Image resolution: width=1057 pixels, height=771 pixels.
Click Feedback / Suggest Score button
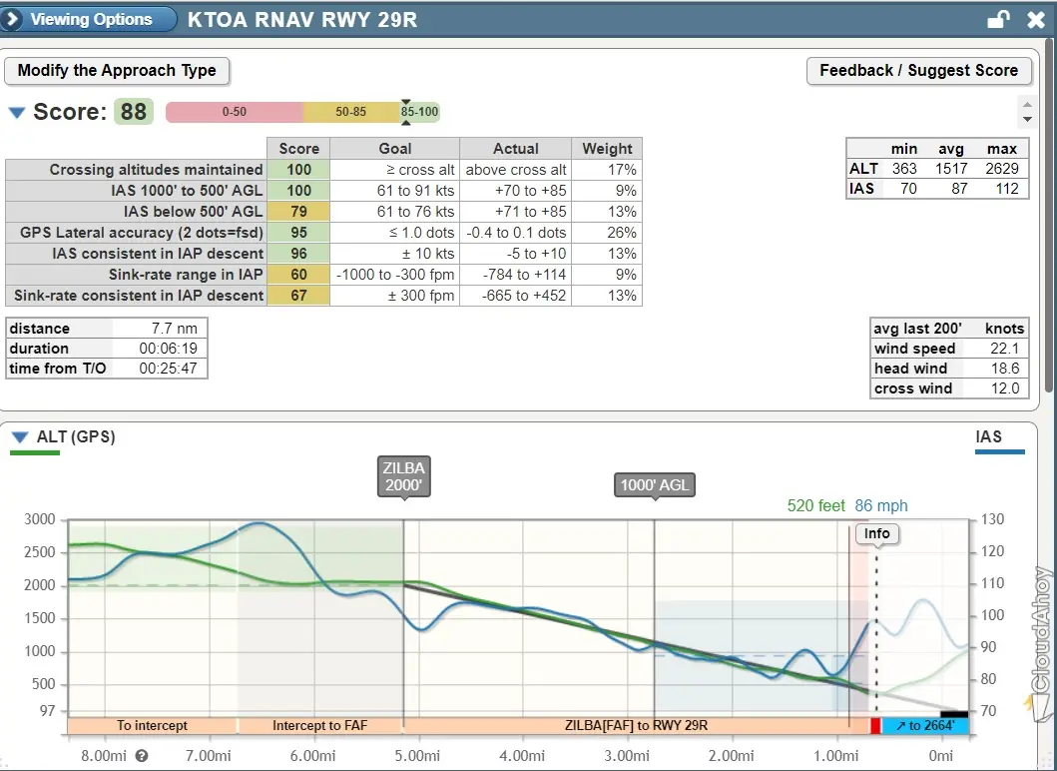(918, 71)
